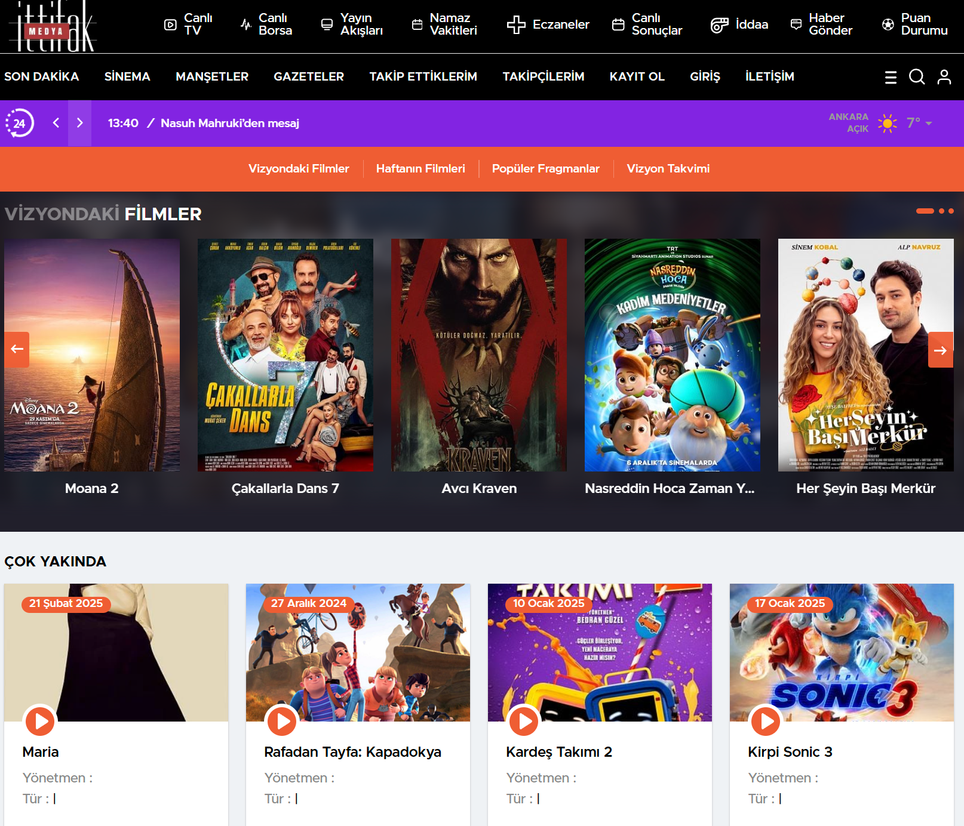Click the Namaz Vakitleri calendar icon
This screenshot has width=964, height=826.
[x=417, y=24]
